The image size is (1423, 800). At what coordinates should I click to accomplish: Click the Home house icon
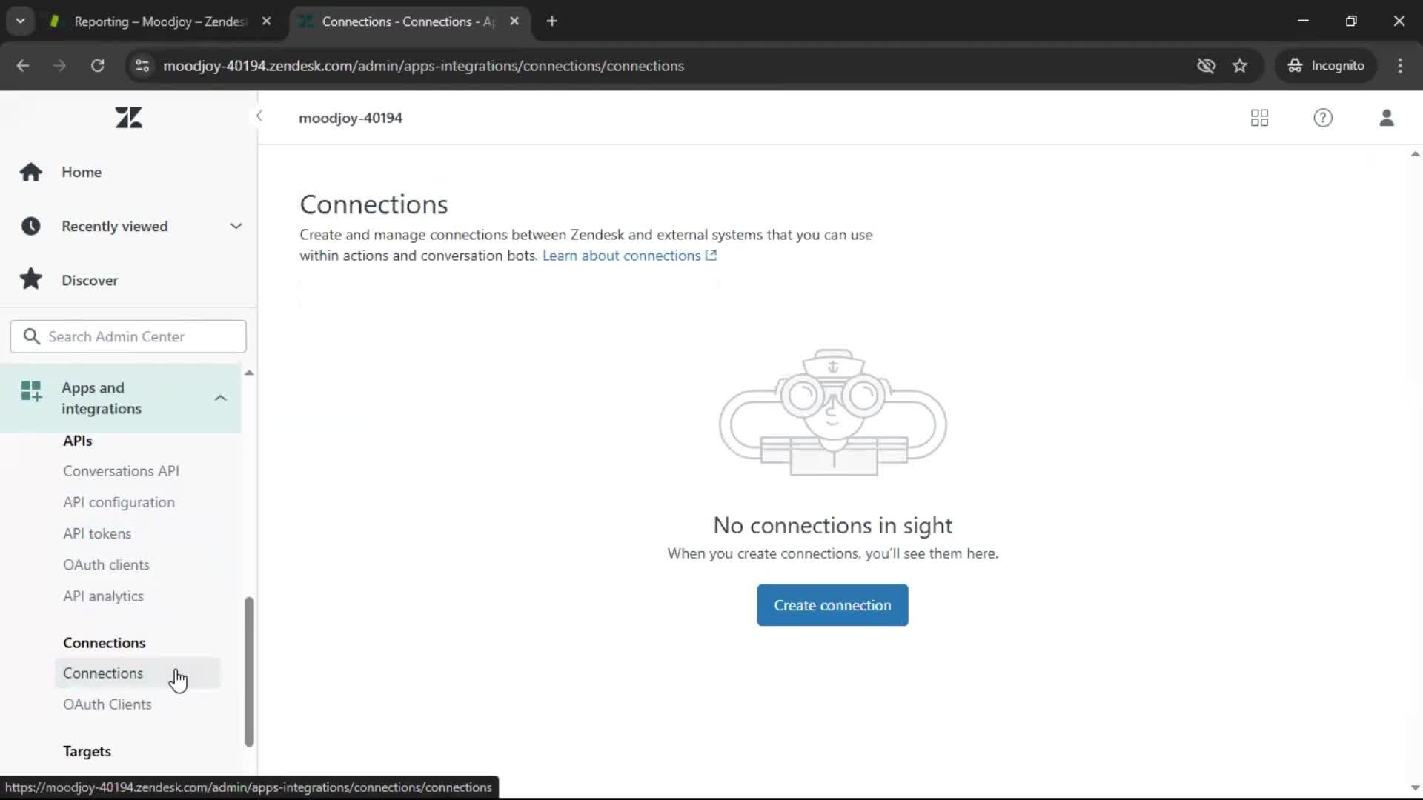coord(31,172)
